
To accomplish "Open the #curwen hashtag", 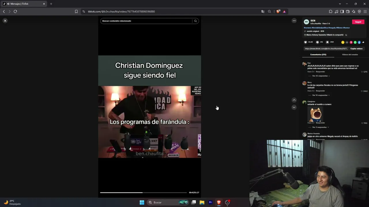I will 307,28.
